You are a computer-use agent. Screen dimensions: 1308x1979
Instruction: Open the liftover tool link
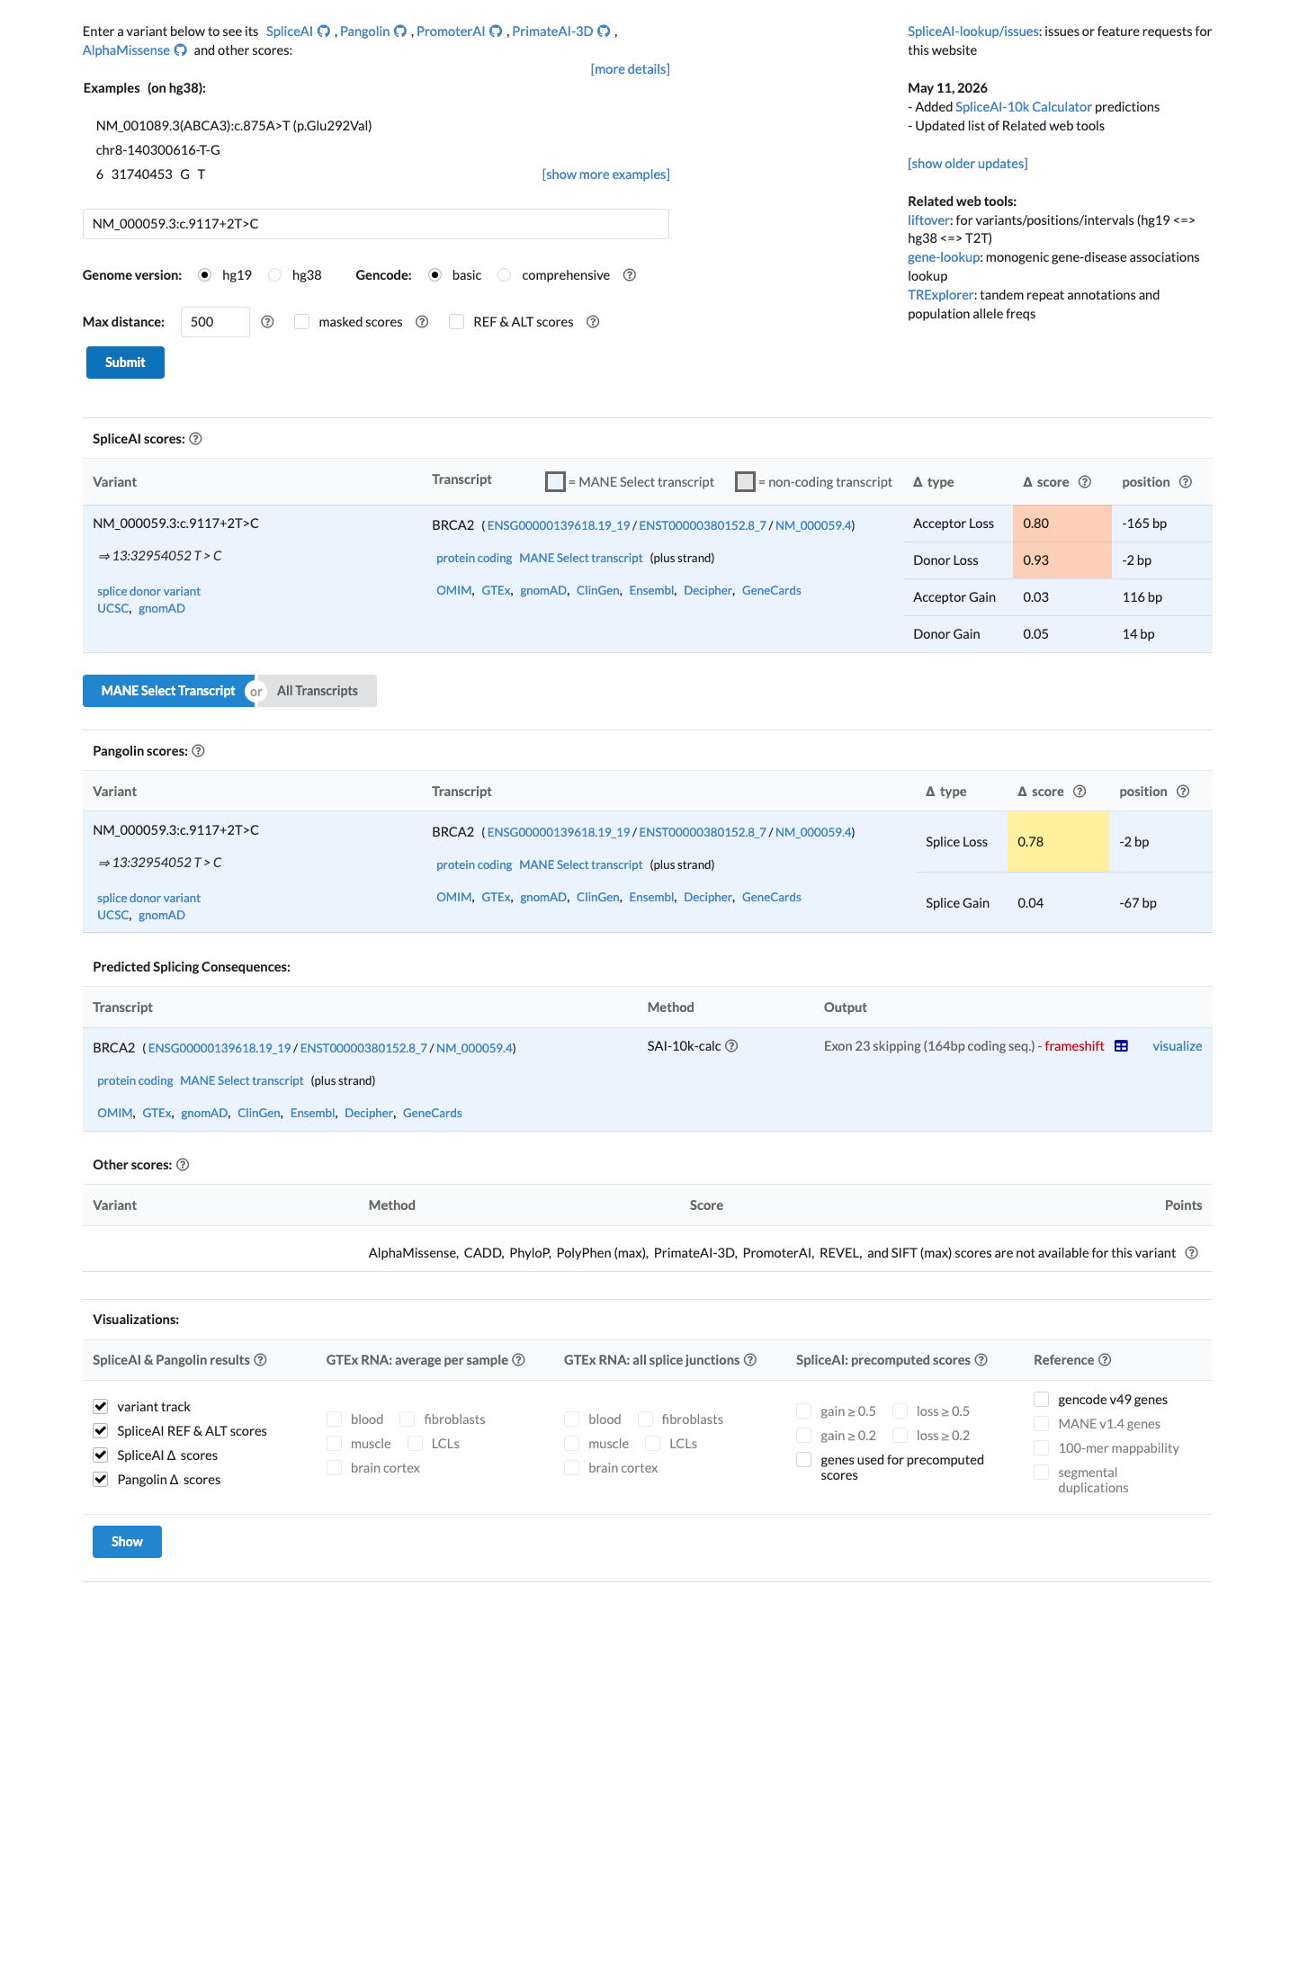coord(928,220)
